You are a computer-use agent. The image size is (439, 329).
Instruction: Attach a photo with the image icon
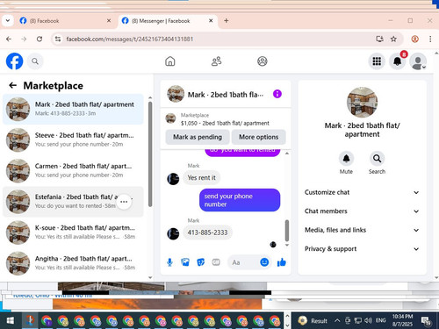tap(185, 262)
